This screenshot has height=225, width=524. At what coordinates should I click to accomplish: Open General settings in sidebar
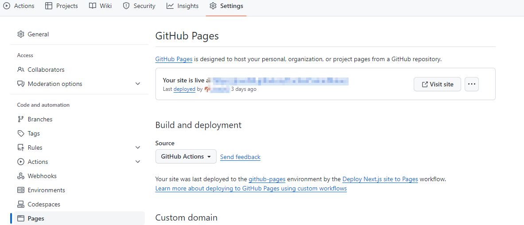[79, 34]
